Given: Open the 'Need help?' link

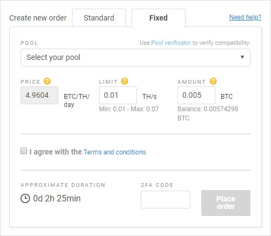Looking at the screenshot, I should tap(245, 17).
